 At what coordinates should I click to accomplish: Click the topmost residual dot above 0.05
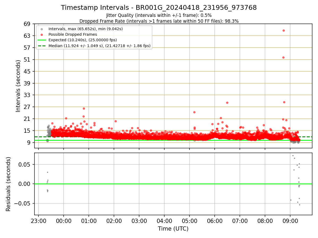click(293, 155)
